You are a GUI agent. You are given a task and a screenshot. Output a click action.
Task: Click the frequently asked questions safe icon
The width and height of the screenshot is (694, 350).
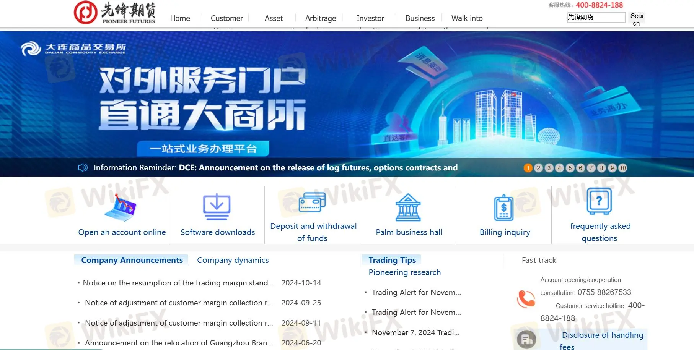(x=599, y=201)
